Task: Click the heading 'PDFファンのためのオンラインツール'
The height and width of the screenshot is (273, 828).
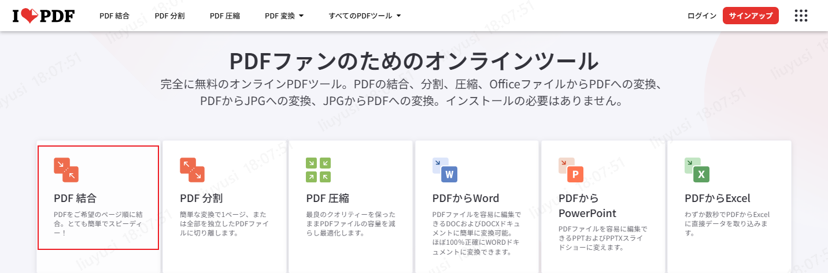Action: click(x=414, y=61)
